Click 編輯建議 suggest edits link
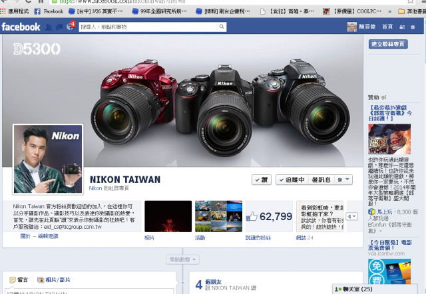 pyautogui.click(x=48, y=236)
